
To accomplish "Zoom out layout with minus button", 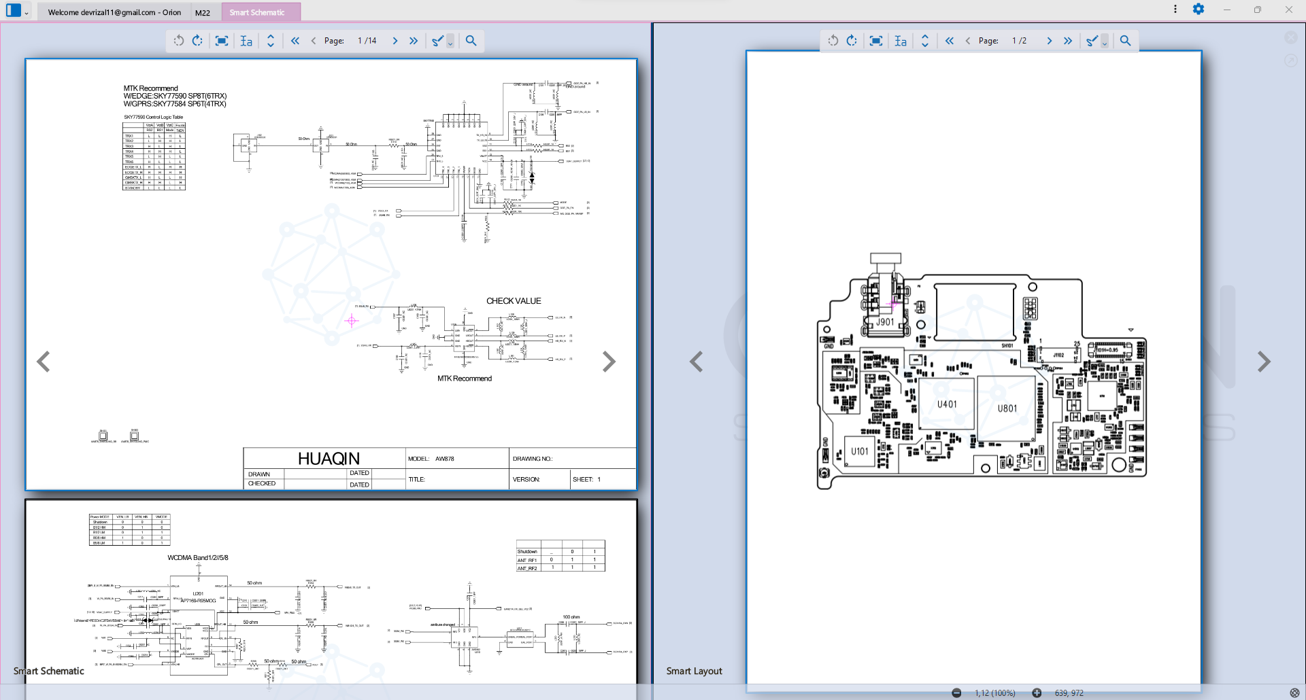I will click(956, 693).
